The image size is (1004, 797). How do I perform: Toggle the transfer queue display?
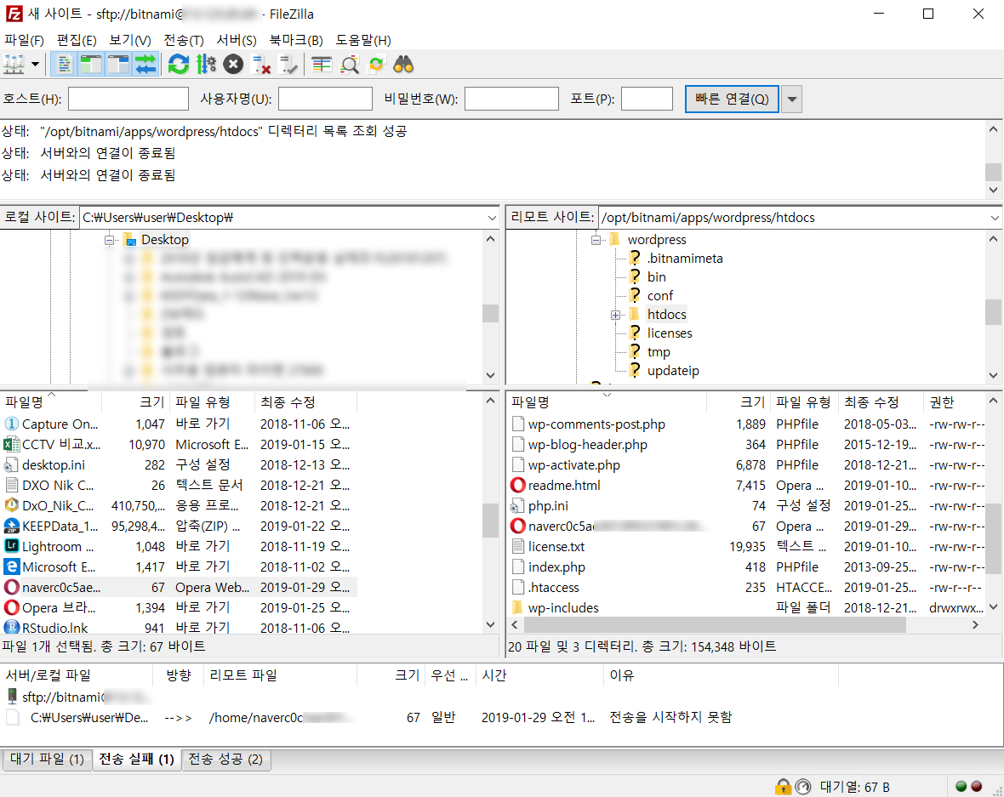[146, 65]
